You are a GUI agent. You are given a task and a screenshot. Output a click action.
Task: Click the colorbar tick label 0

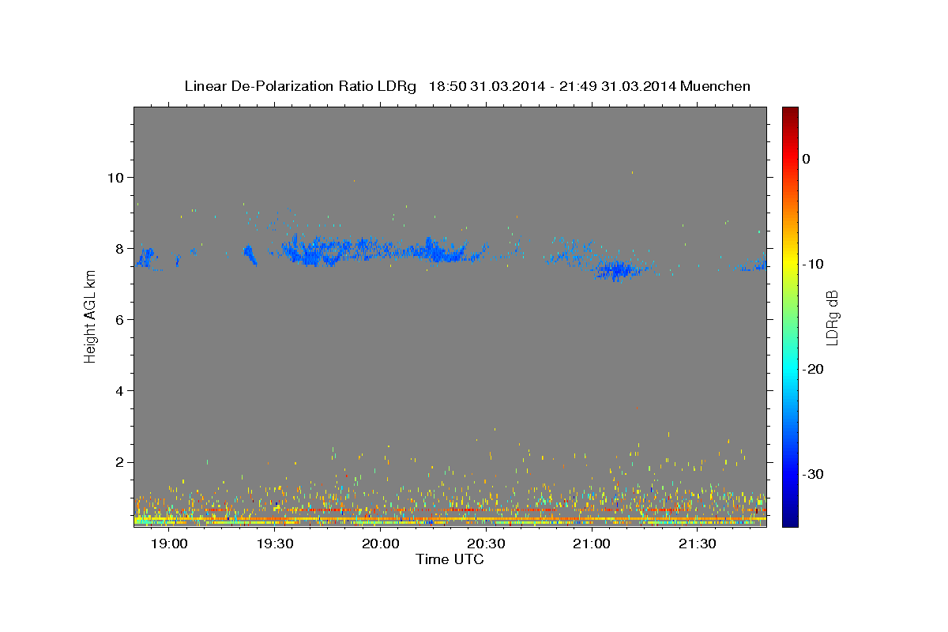pos(807,159)
